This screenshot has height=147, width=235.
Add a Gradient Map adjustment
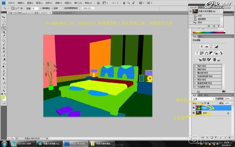coord(214,59)
